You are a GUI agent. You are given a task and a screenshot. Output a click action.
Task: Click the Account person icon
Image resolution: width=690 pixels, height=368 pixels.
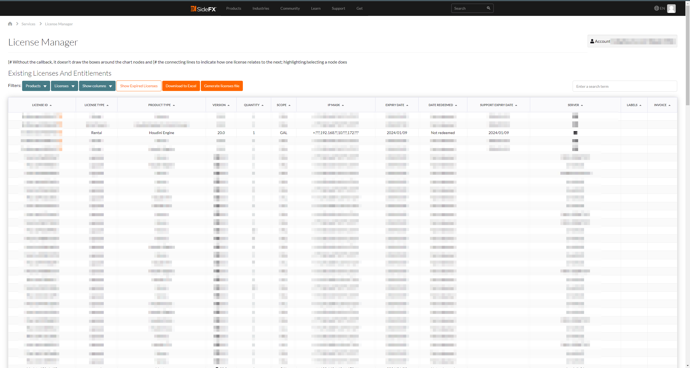pos(592,41)
